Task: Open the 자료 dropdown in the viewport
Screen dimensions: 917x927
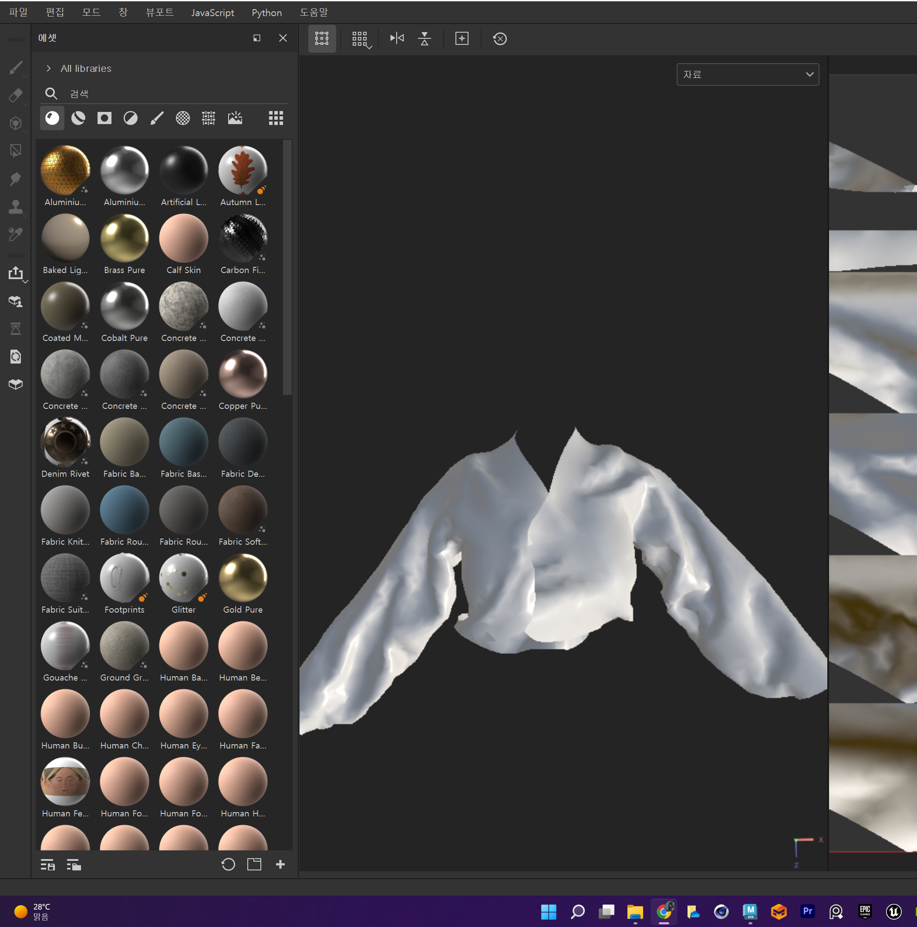Action: click(747, 74)
